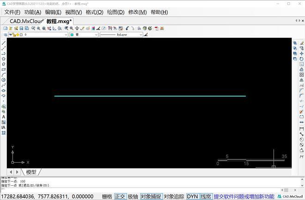
Task: Click the cyan color swatch in color box
Action: click(x=72, y=35)
